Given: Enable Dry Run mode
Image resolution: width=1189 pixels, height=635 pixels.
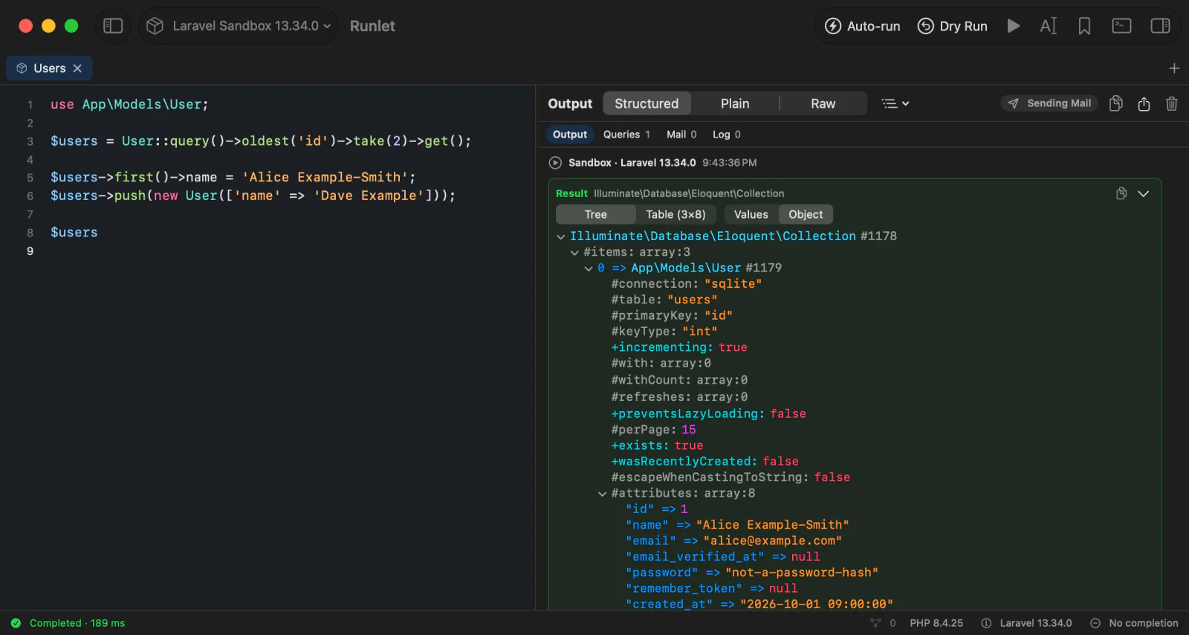Looking at the screenshot, I should coord(952,26).
